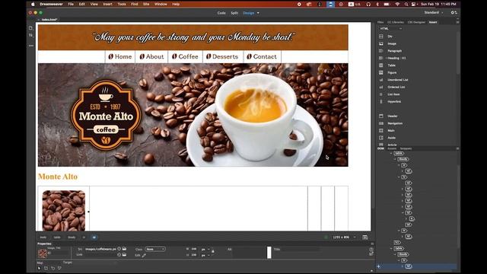Screen dimensions: 487x274
Task: Select the coffee beans thumbnail image
Action: pyautogui.click(x=64, y=211)
